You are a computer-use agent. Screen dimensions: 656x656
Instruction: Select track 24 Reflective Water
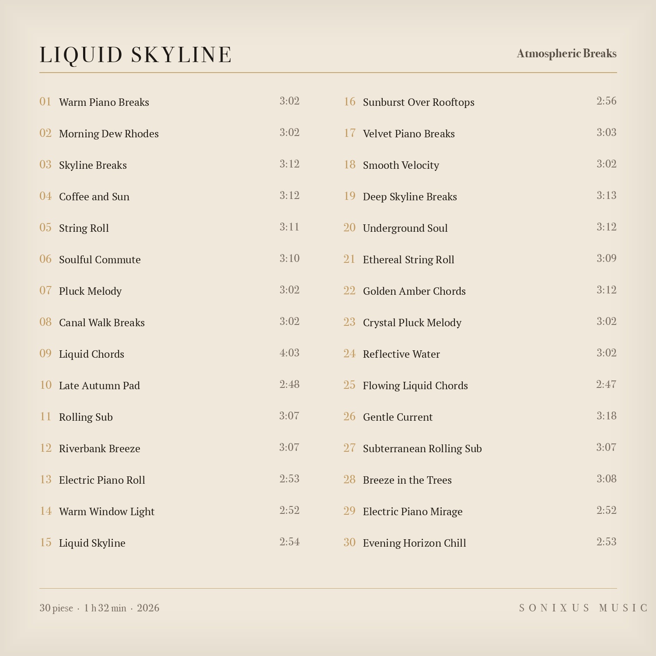pyautogui.click(x=480, y=353)
